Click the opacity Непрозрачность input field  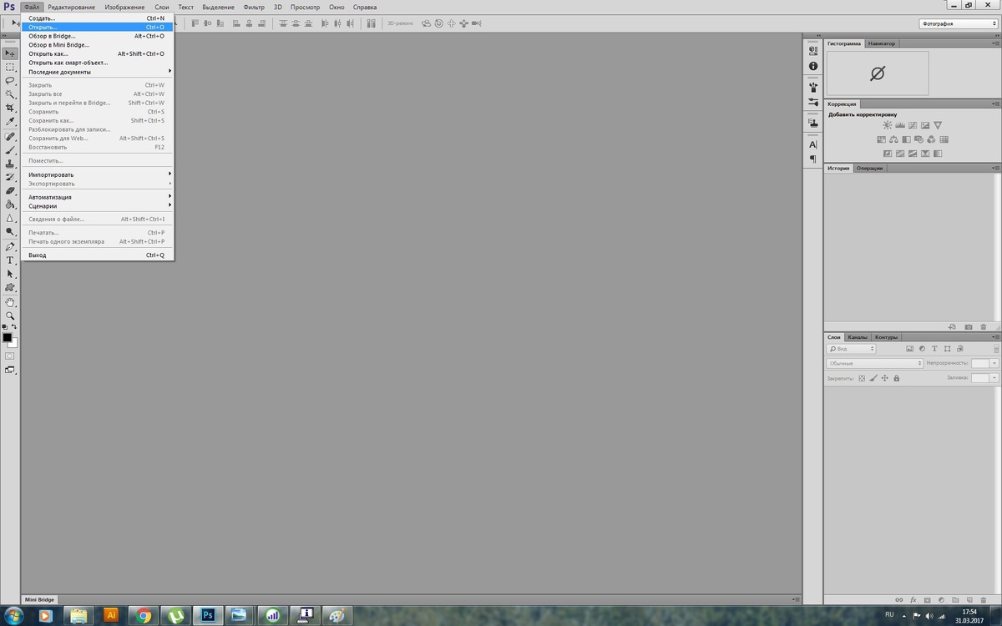coord(980,363)
